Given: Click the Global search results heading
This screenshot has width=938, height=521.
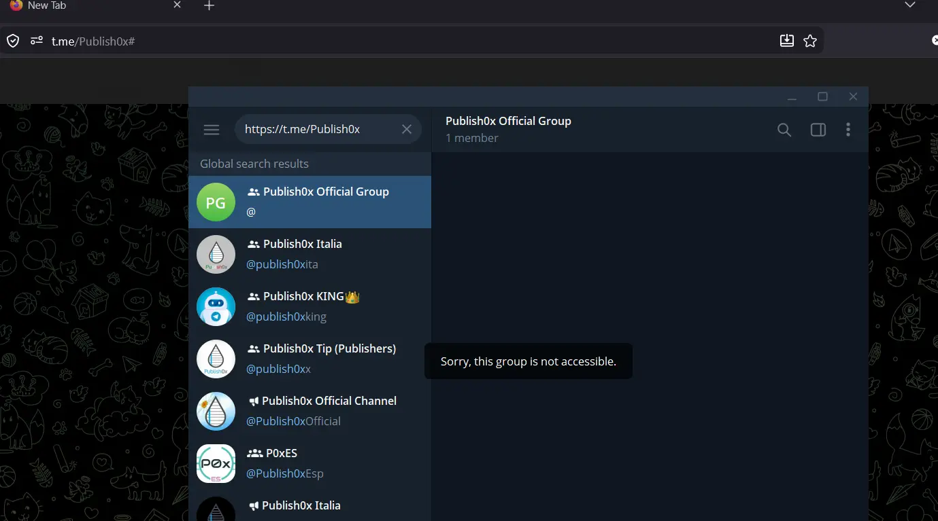Looking at the screenshot, I should coord(254,164).
